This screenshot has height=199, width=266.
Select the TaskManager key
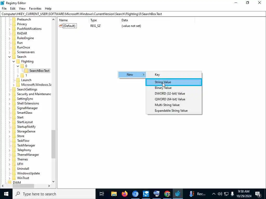(x=26, y=145)
